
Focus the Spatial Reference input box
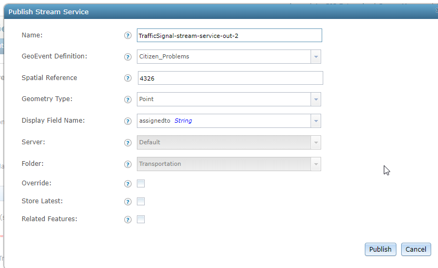pos(231,78)
